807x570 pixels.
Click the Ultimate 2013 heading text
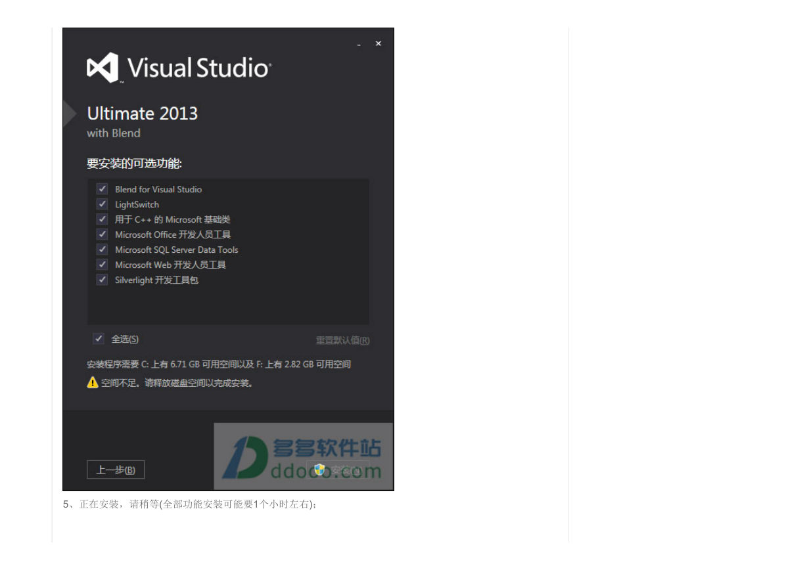click(x=143, y=114)
